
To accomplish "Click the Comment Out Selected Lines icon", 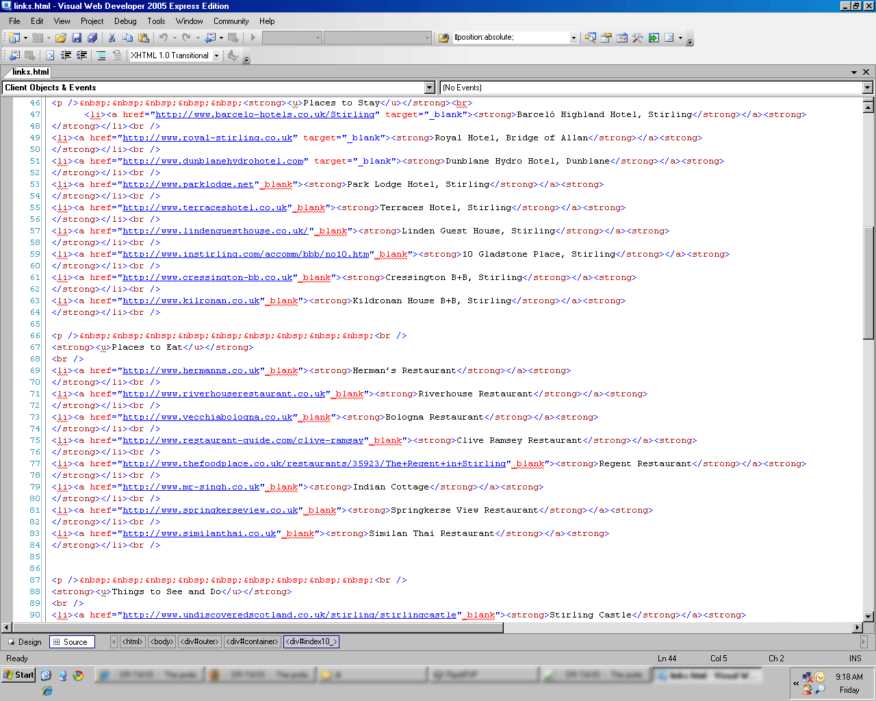I will pos(101,55).
